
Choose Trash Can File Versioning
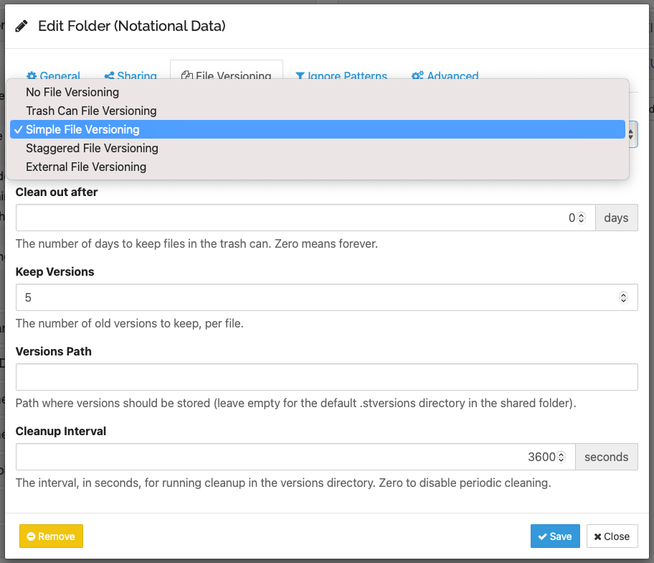click(91, 111)
